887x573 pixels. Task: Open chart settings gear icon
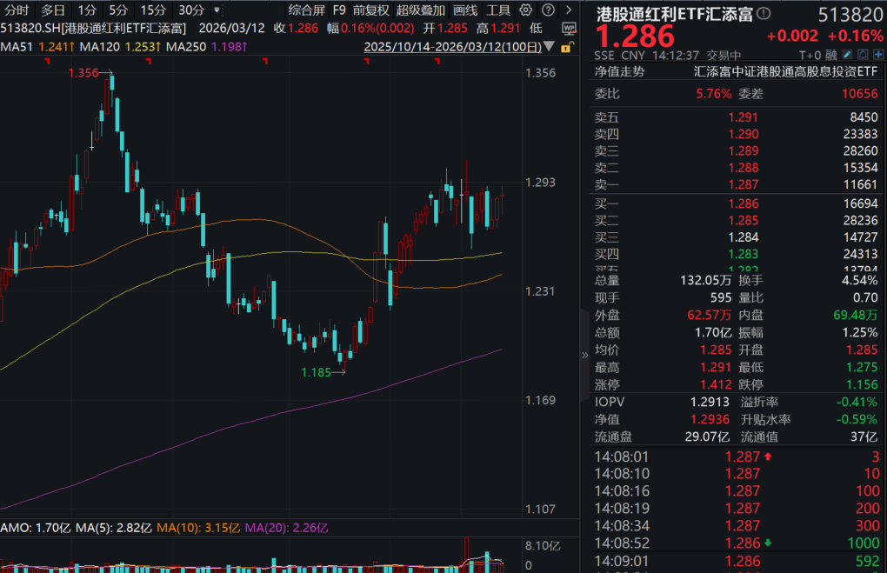pyautogui.click(x=524, y=10)
